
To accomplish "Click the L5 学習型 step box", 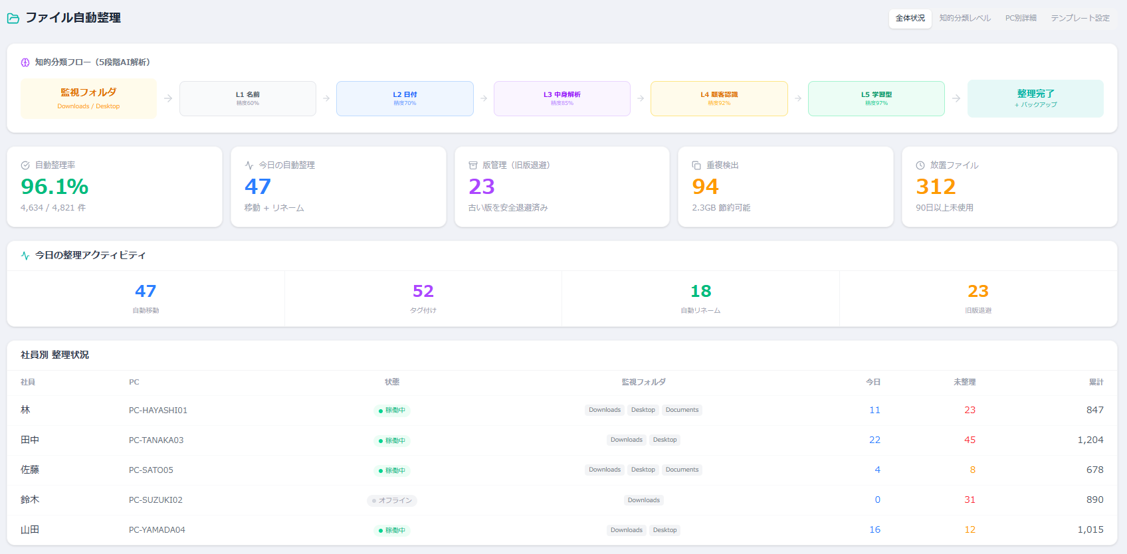I will 876,98.
